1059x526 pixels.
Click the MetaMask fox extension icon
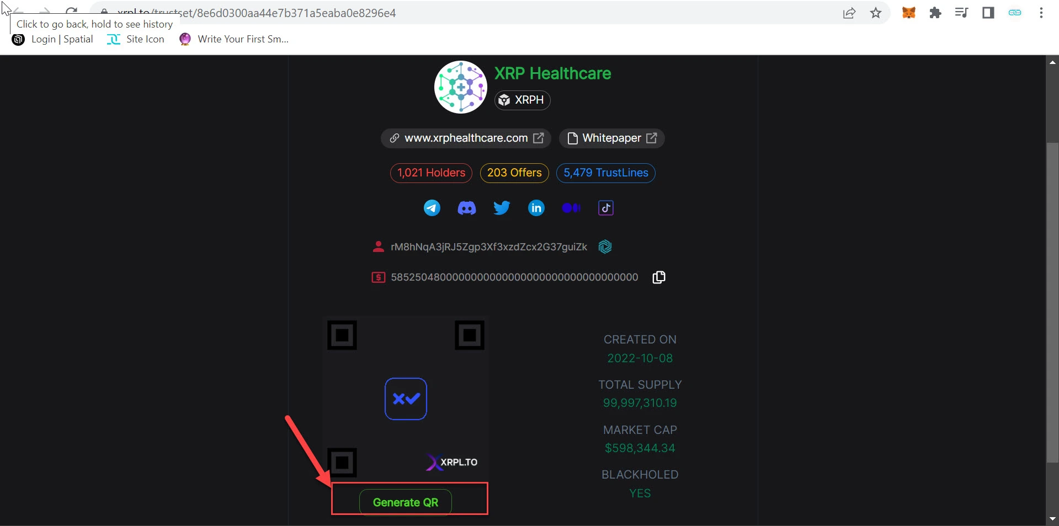pos(909,13)
